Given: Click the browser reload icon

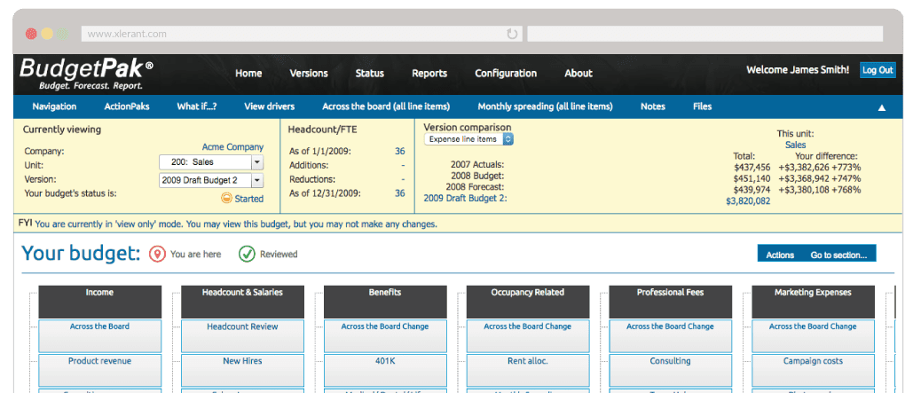Looking at the screenshot, I should coord(512,34).
